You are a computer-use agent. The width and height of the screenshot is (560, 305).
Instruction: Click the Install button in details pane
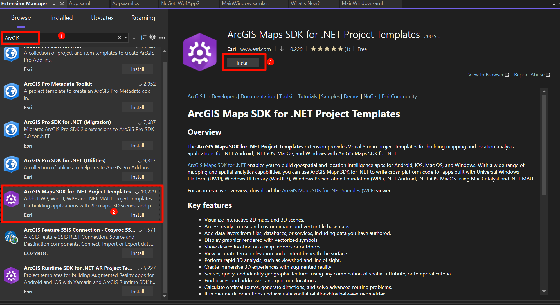tap(243, 63)
